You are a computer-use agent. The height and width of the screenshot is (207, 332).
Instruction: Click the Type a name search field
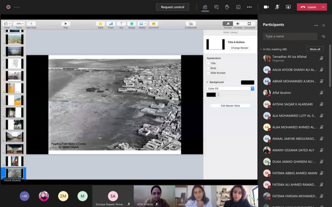coord(290,36)
